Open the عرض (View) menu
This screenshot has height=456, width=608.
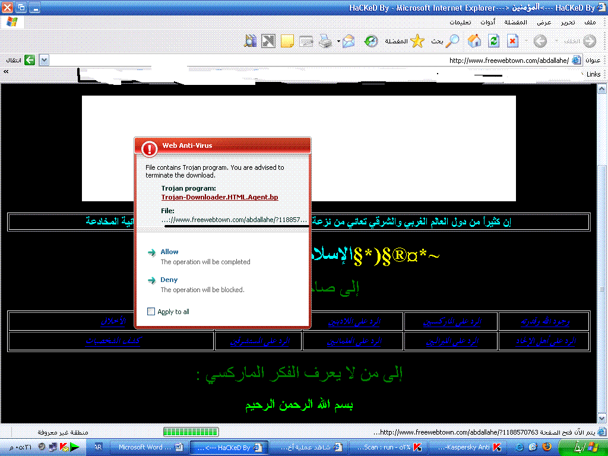click(x=544, y=22)
